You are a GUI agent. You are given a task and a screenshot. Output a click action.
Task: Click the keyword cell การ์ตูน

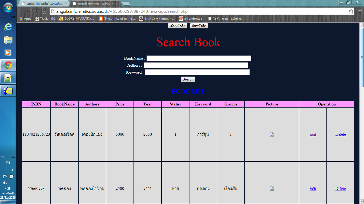coord(203,134)
